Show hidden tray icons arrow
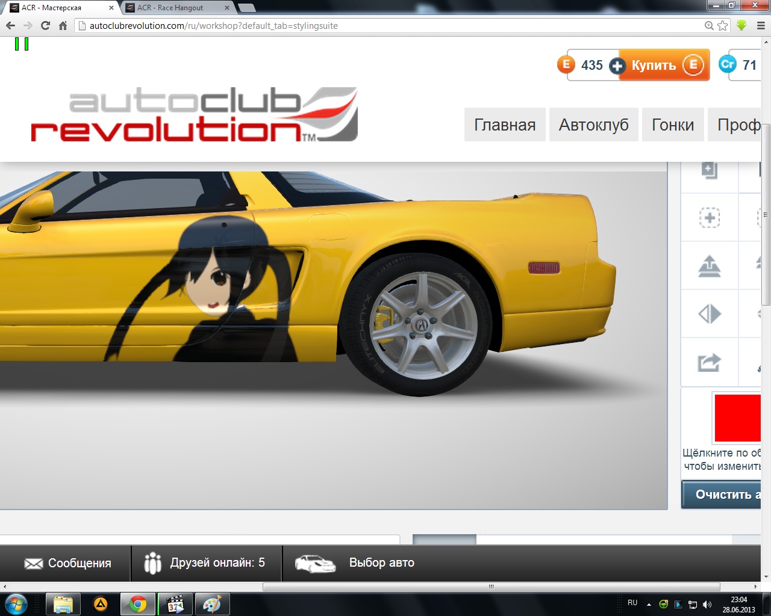This screenshot has width=771, height=616. (649, 605)
